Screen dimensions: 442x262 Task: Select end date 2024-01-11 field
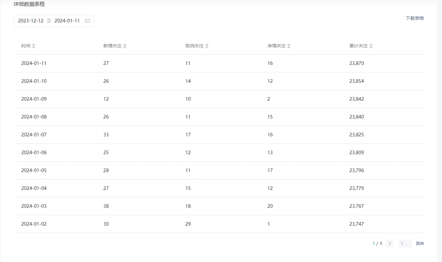67,21
